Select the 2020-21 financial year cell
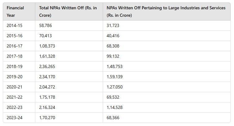 pyautogui.click(x=15, y=87)
